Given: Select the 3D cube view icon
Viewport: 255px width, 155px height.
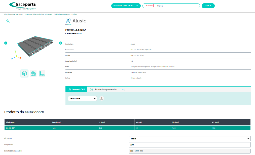Looking at the screenshot, I should 24,73.
